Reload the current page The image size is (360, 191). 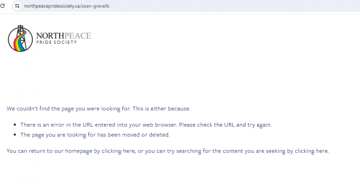click(3, 6)
